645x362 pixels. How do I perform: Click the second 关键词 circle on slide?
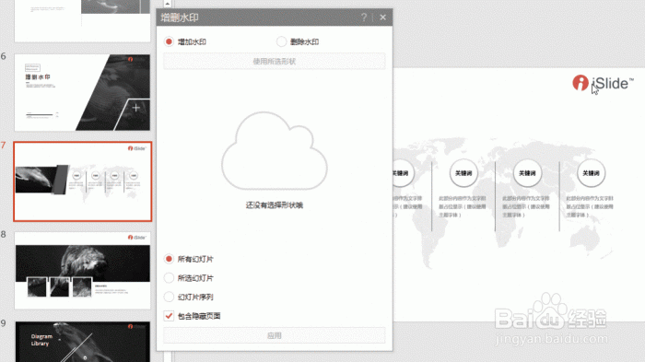(463, 173)
